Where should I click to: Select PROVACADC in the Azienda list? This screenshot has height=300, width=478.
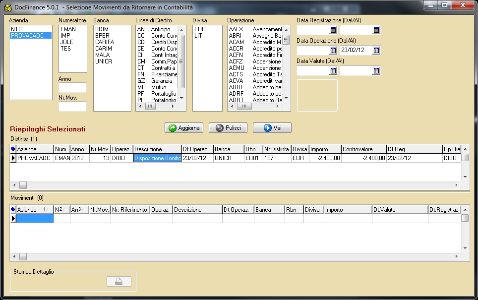(27, 36)
